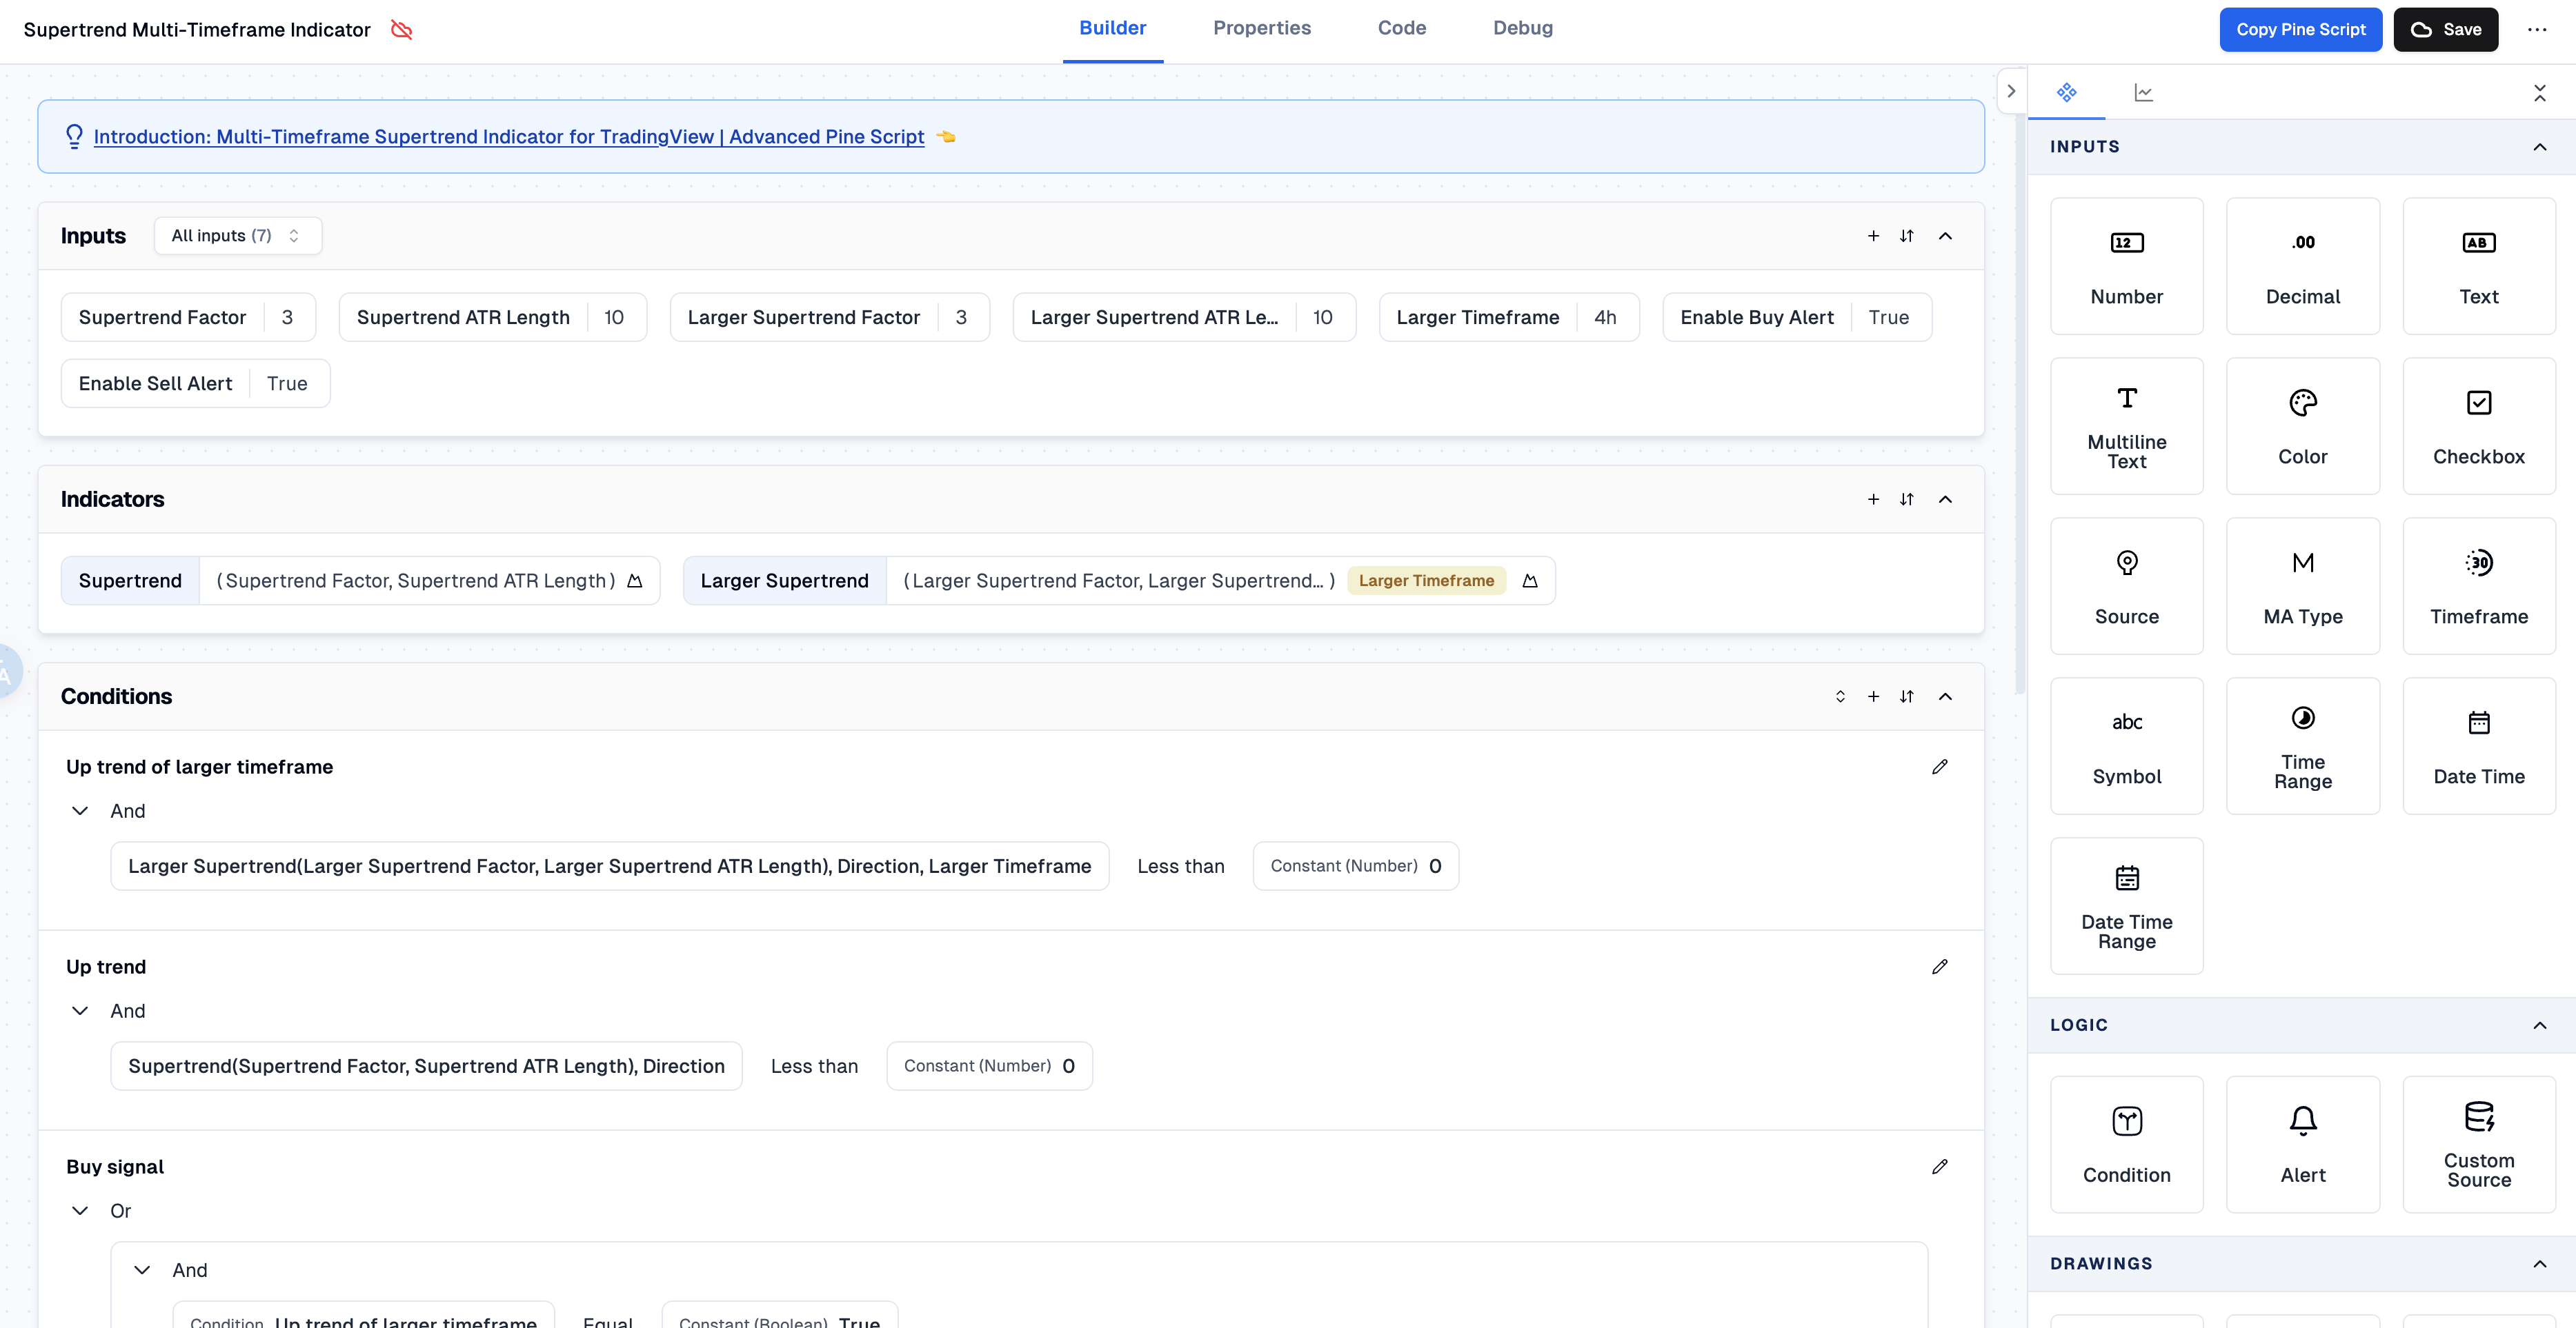Select the chart tab in side panel
This screenshot has height=1328, width=2576.
2143,92
